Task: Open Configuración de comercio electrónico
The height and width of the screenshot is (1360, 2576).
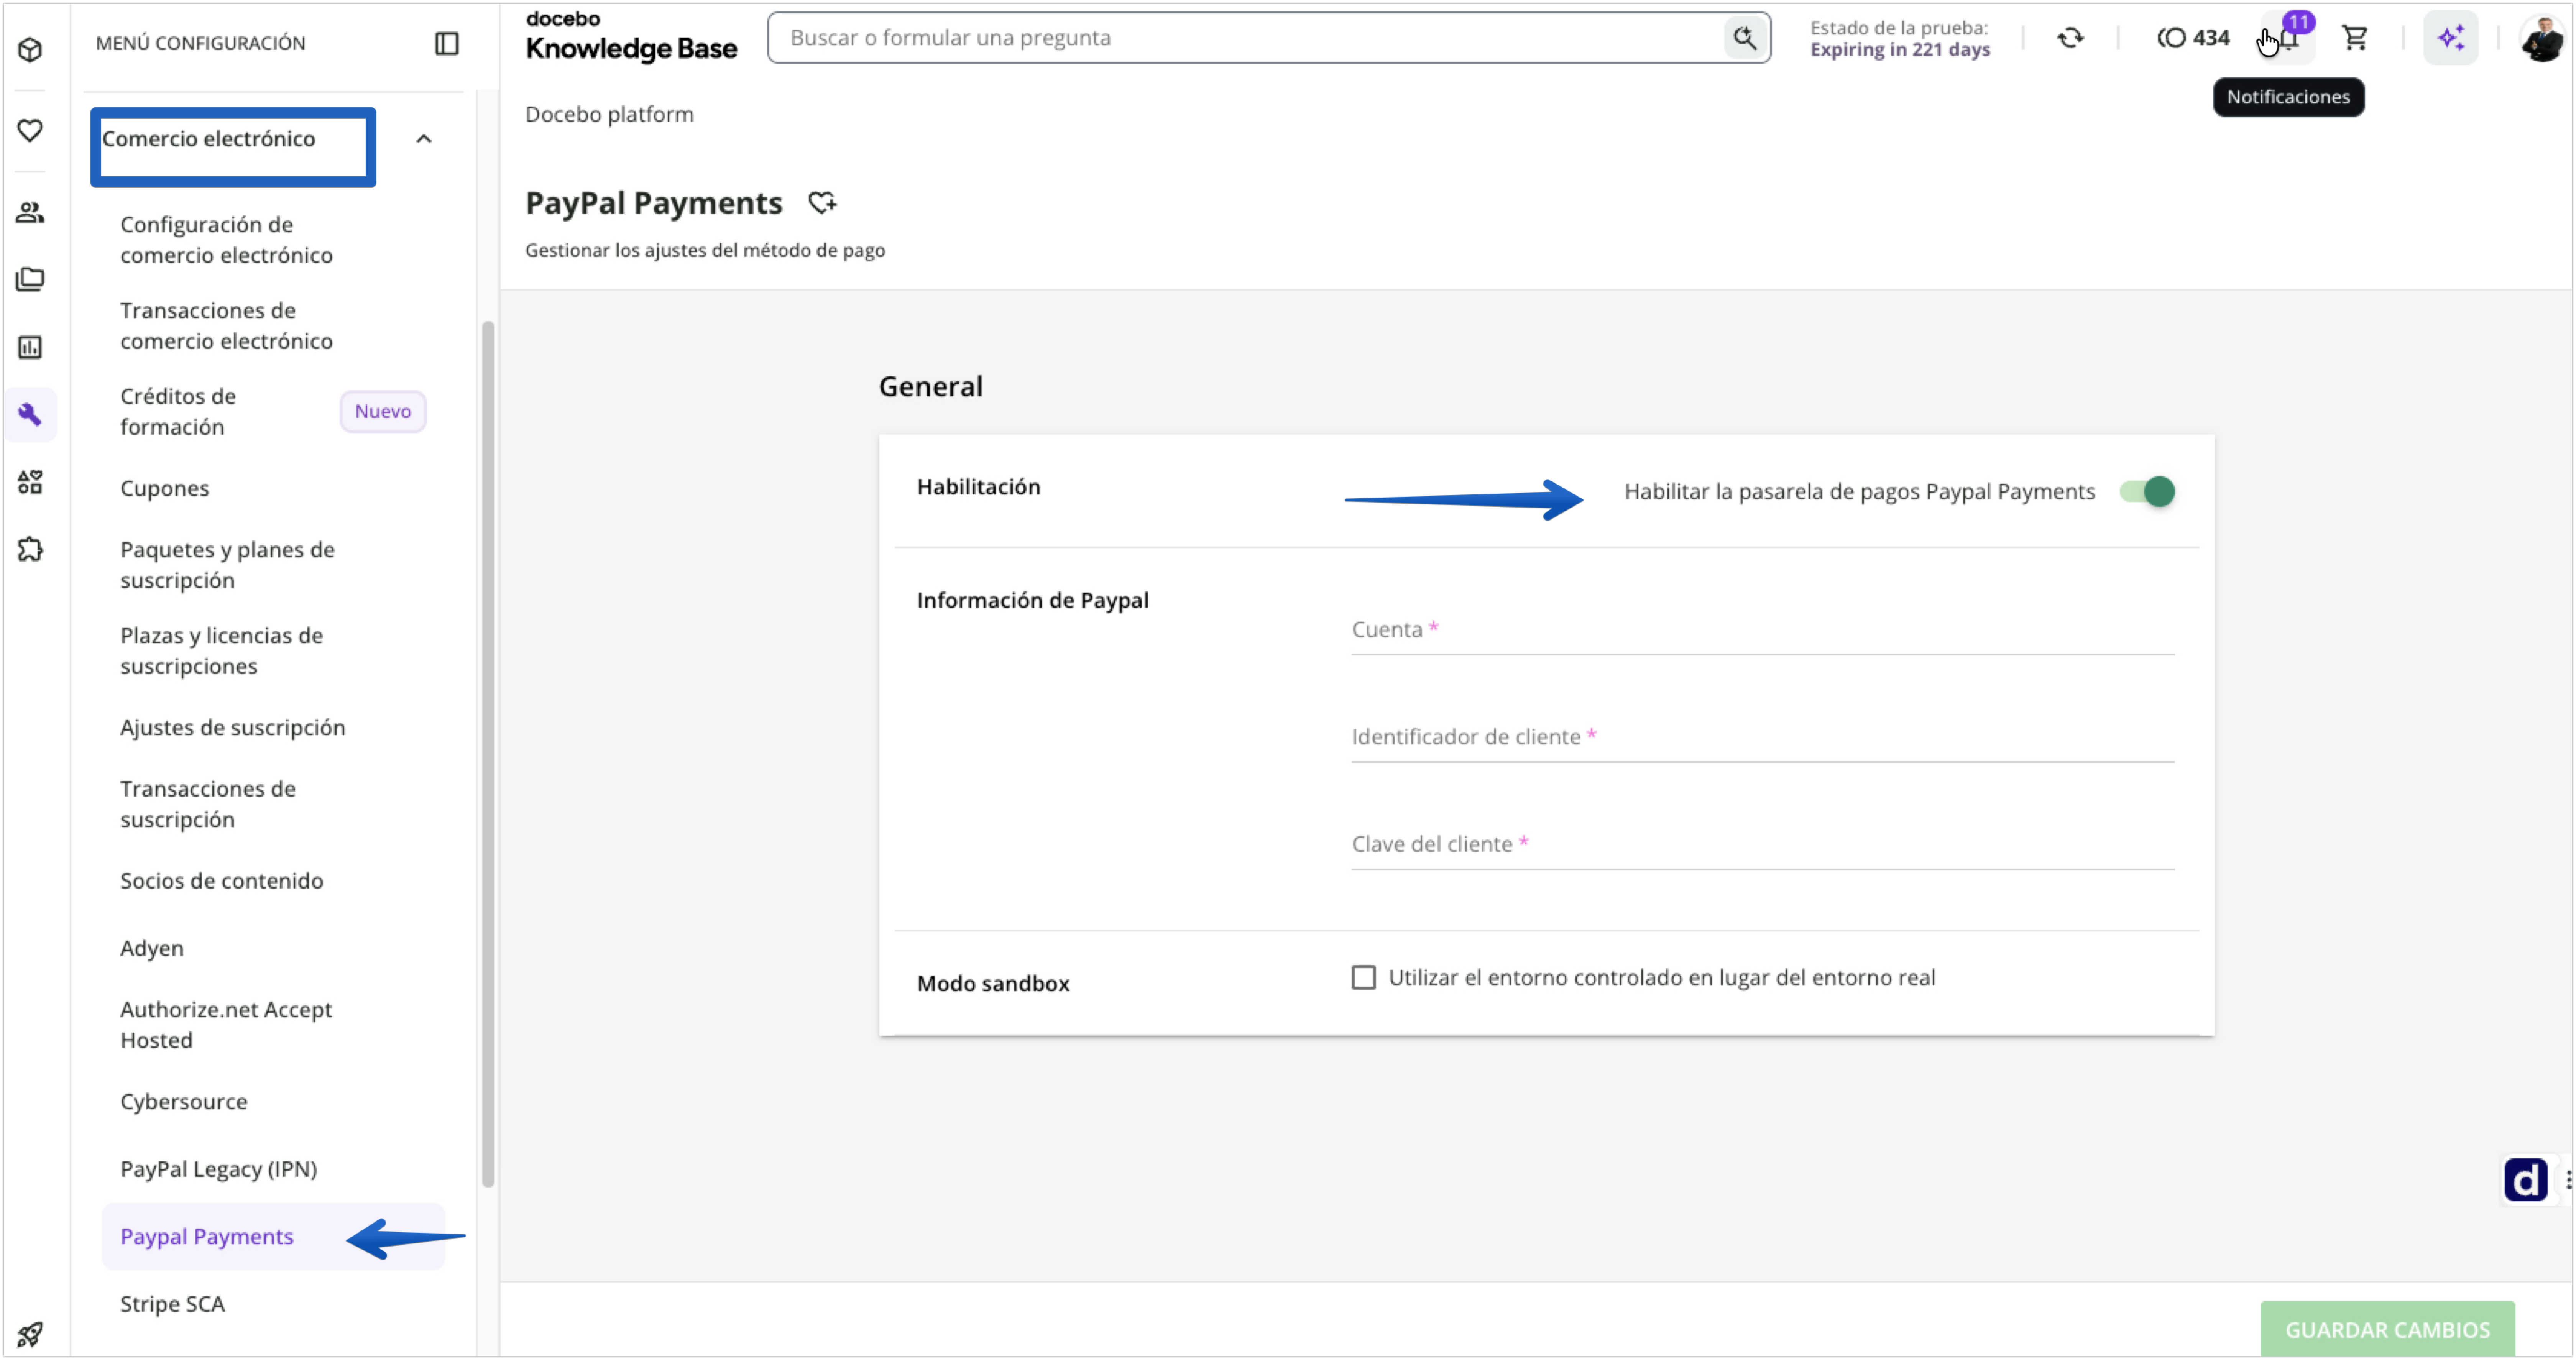Action: point(226,240)
